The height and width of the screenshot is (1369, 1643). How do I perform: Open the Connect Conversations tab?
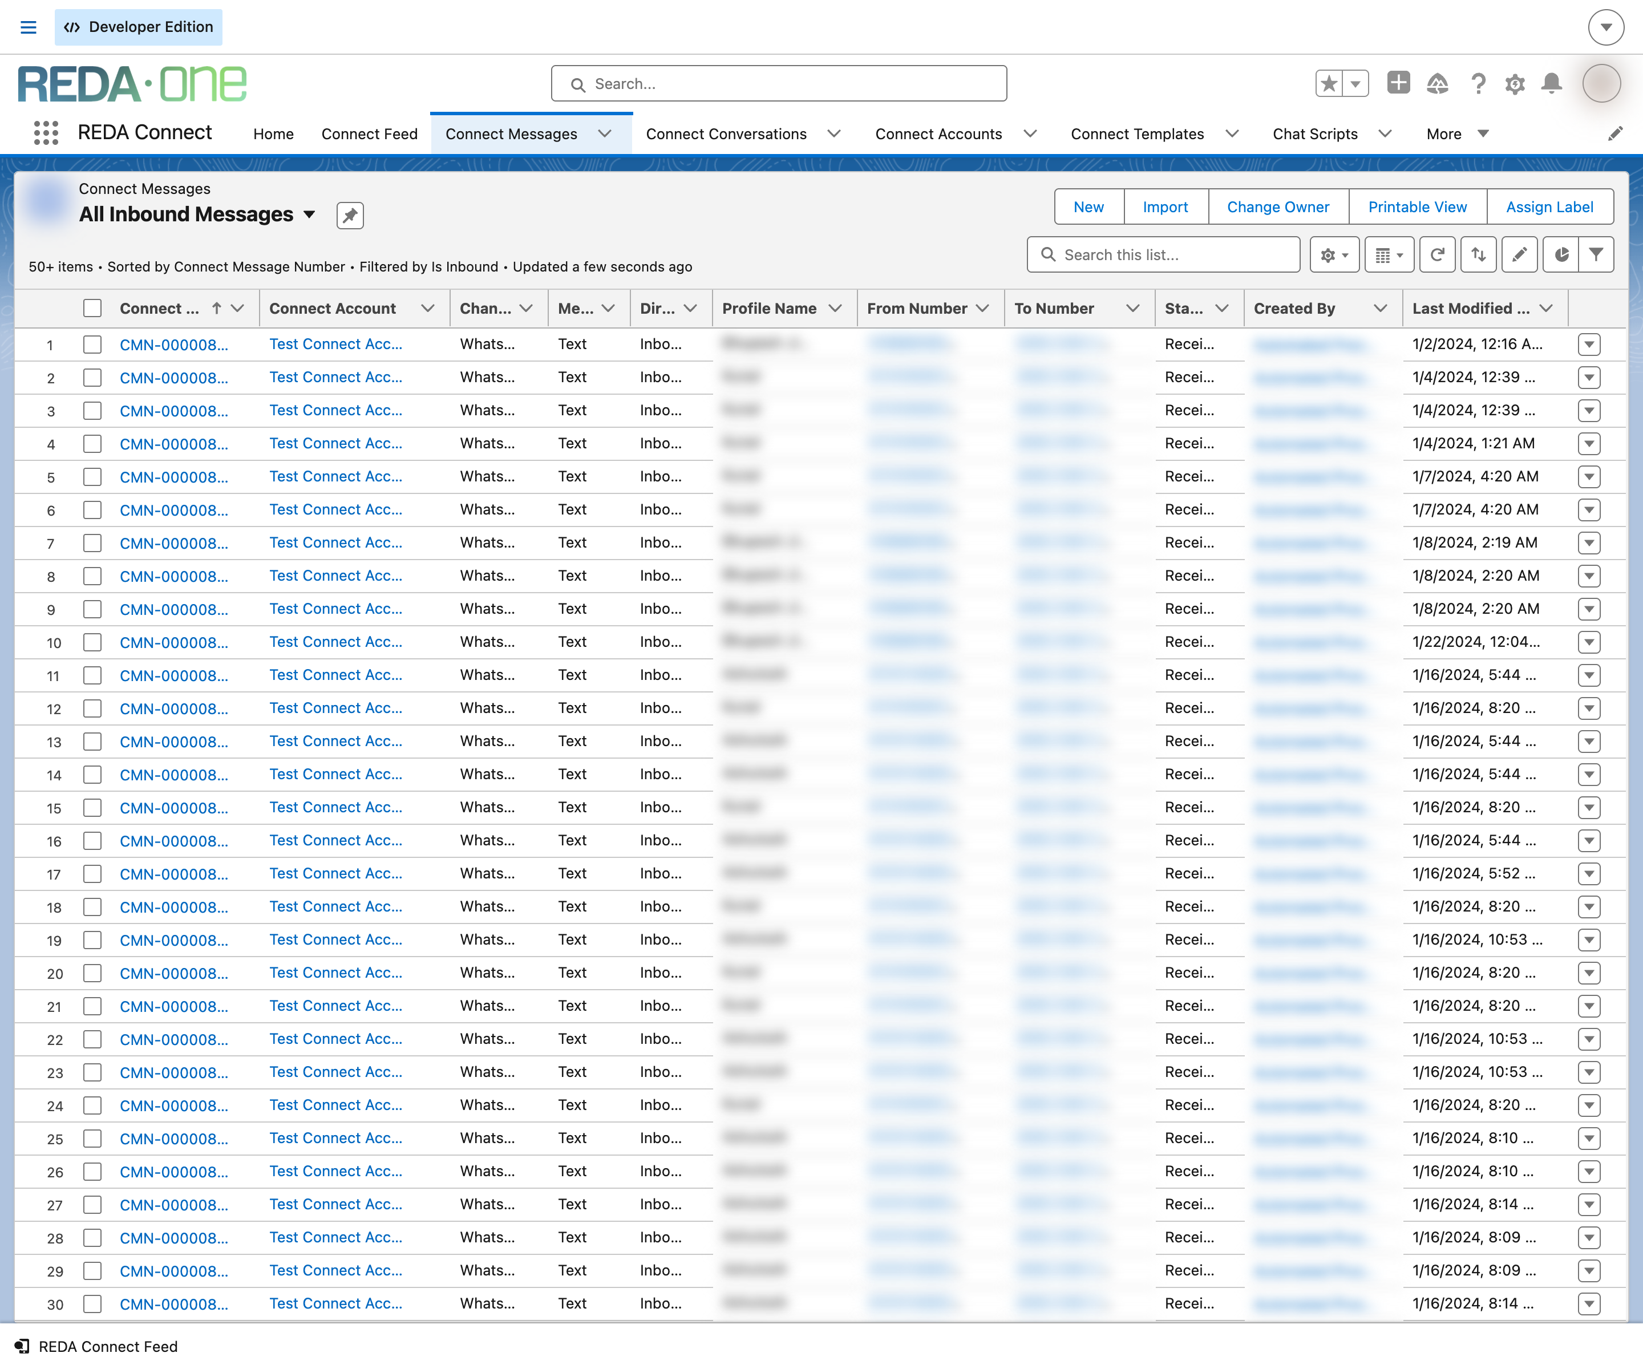(725, 134)
